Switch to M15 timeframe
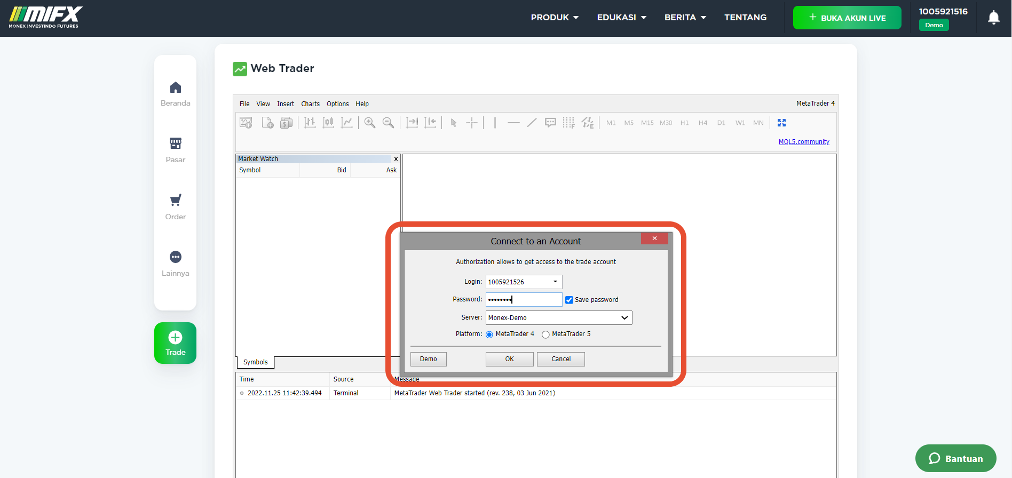1012x478 pixels. coord(647,123)
